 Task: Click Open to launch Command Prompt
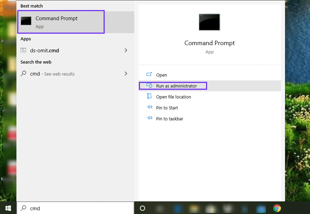[161, 75]
